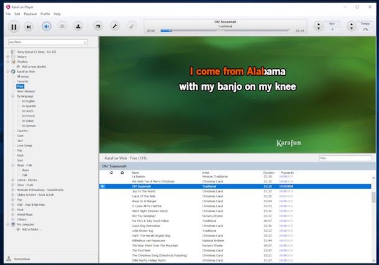Pause the currently playing song
The height and width of the screenshot is (265, 379).
13,26
